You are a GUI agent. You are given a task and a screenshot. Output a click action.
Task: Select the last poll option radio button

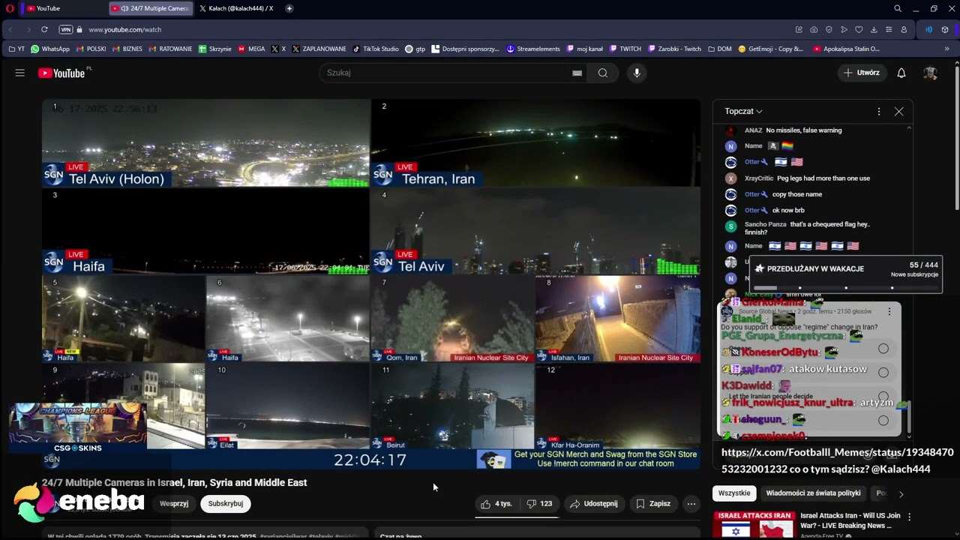[883, 420]
